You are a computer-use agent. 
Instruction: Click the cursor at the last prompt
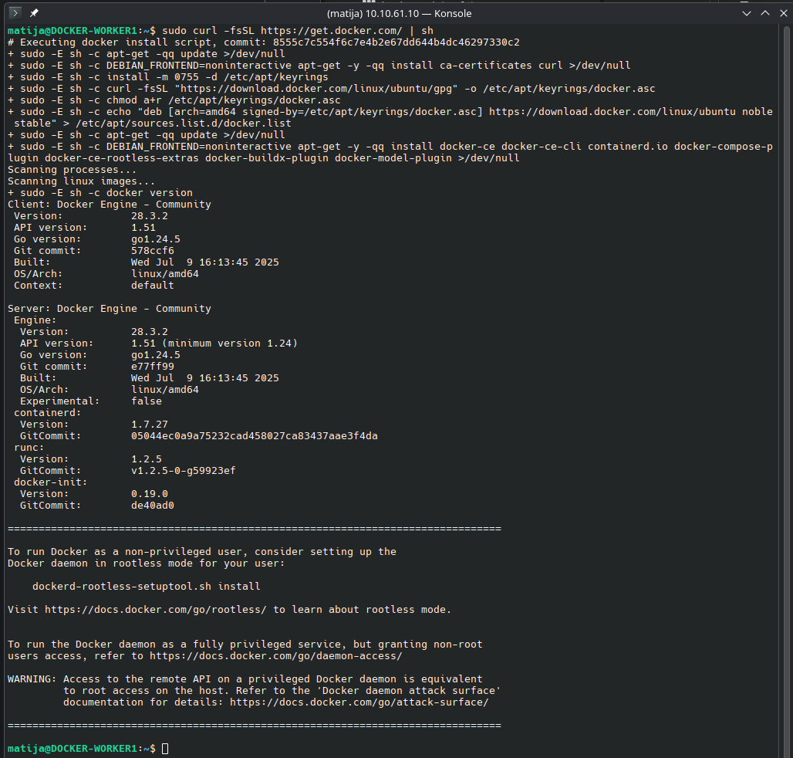[165, 749]
